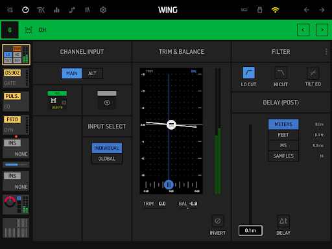This screenshot has height=249, width=332.
Task: Select METERS delay unit
Action: [283, 124]
